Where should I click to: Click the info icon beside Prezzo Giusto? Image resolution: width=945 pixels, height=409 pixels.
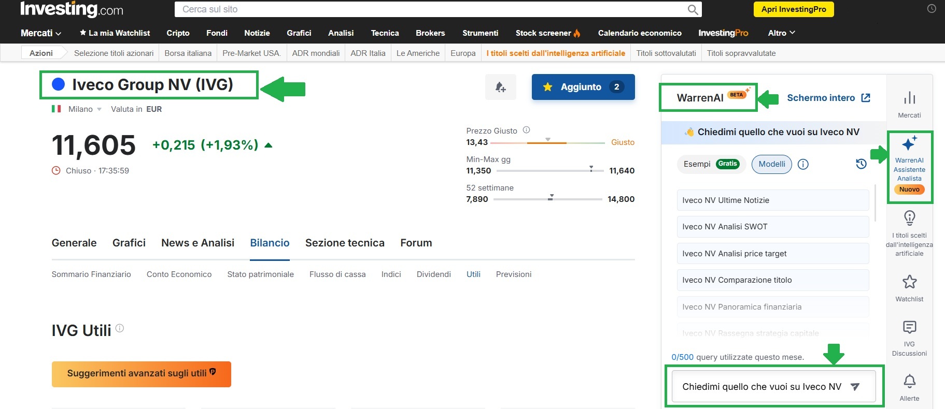526,130
